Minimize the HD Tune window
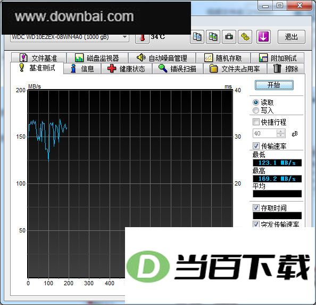The image size is (316, 305). [265, 6]
